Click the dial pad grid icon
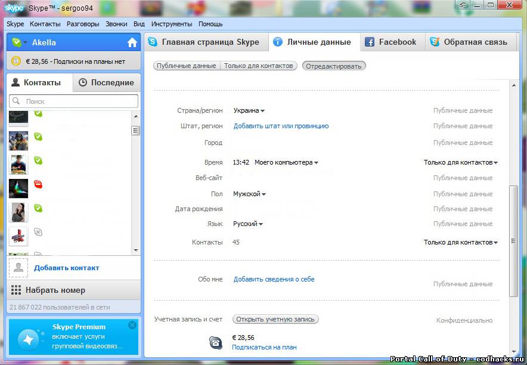 click(15, 290)
